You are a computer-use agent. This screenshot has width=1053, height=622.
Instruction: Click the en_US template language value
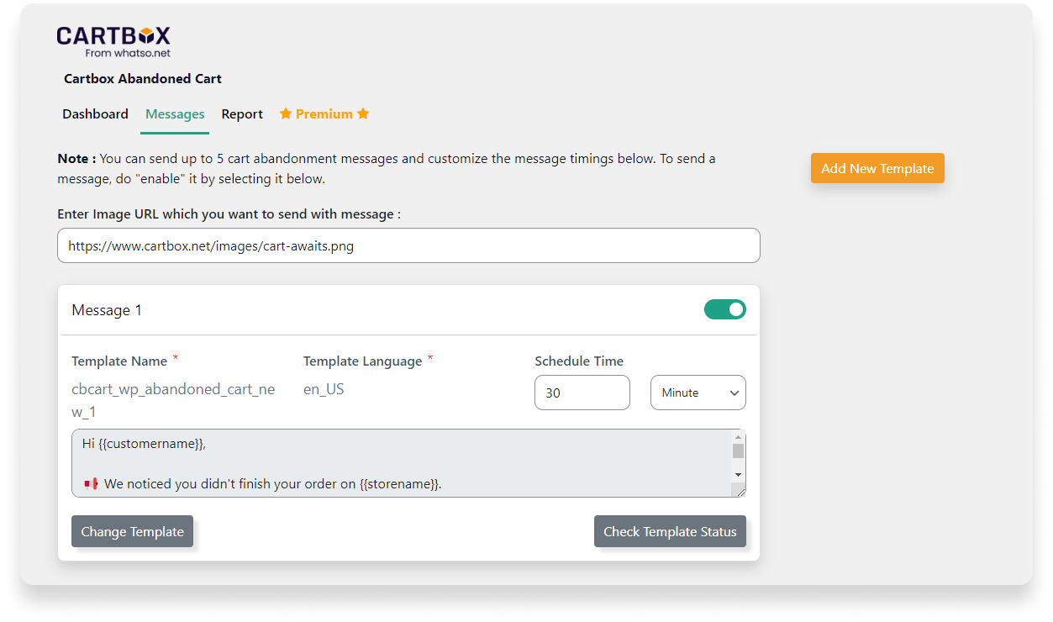click(x=324, y=389)
